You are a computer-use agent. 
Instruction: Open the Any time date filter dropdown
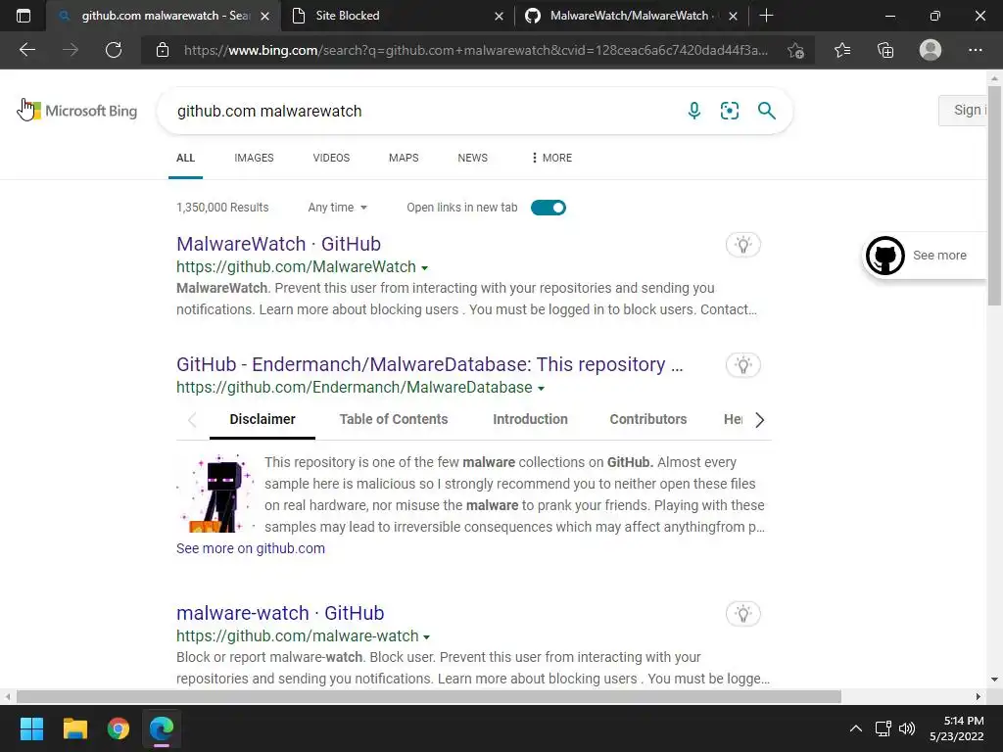click(337, 208)
